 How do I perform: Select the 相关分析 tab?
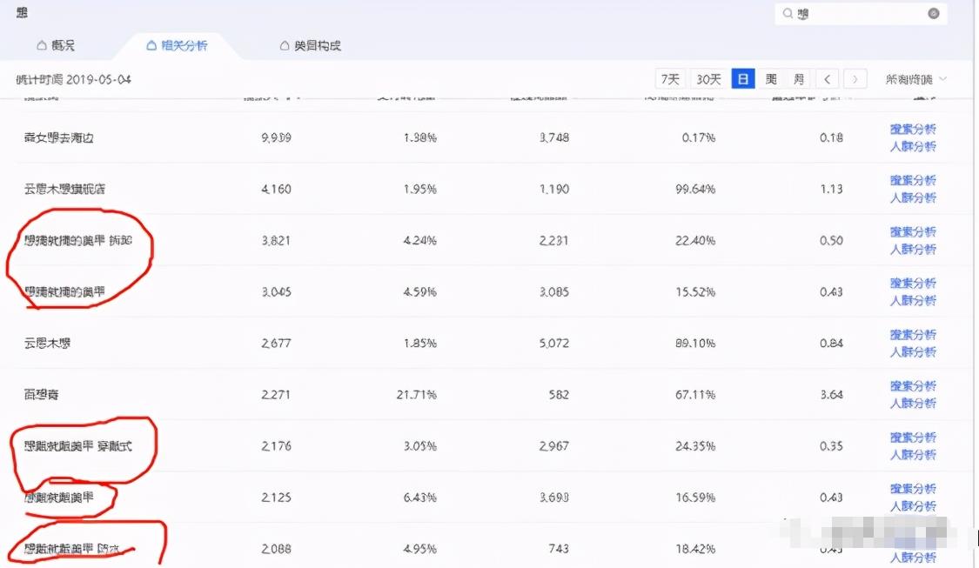click(x=177, y=45)
